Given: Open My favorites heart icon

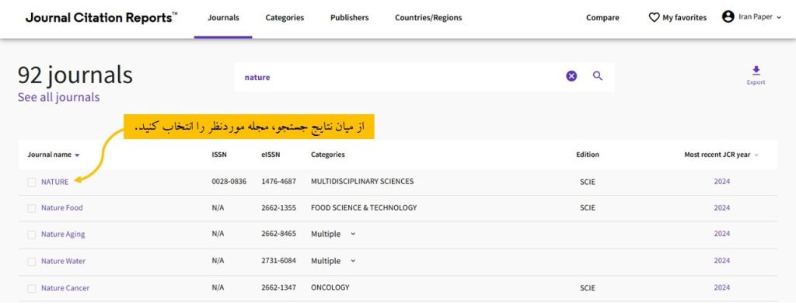Looking at the screenshot, I should coord(654,17).
